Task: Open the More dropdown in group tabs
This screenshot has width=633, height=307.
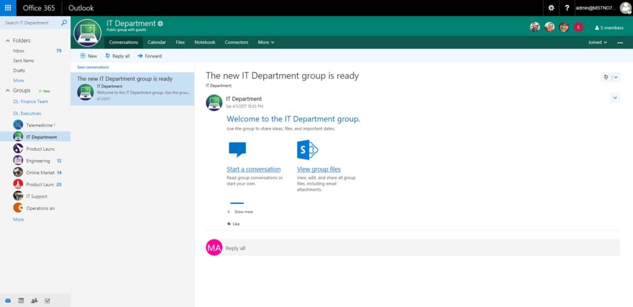Action: coord(266,43)
